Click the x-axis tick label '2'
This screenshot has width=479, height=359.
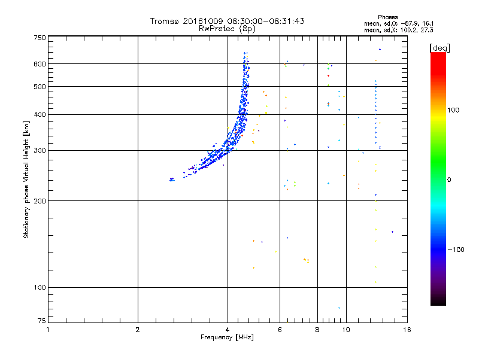(x=138, y=330)
